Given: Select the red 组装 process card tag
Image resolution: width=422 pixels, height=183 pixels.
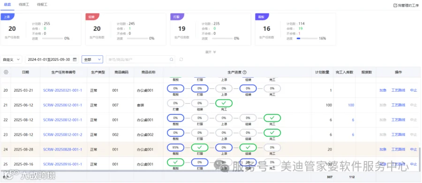Looking at the screenshot, I should pos(92,16).
